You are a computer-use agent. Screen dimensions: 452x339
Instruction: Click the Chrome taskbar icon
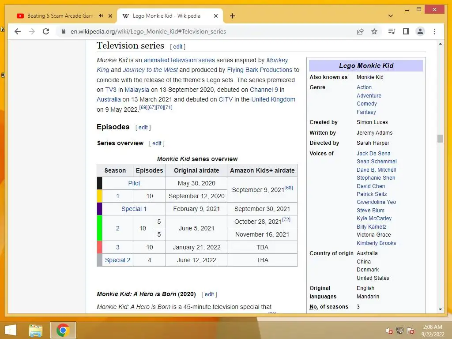tap(63, 330)
